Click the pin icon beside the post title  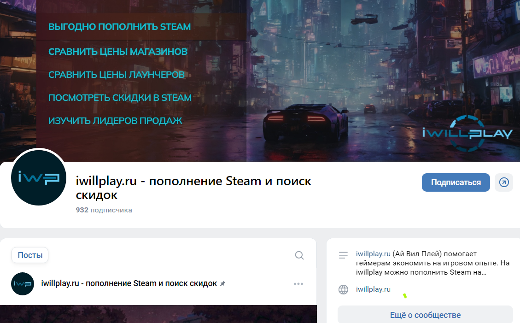(x=222, y=284)
